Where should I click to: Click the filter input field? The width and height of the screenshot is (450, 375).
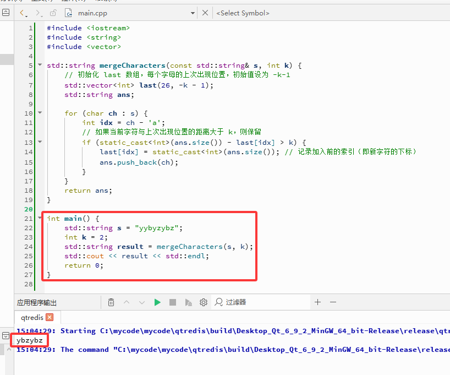pyautogui.click(x=261, y=302)
